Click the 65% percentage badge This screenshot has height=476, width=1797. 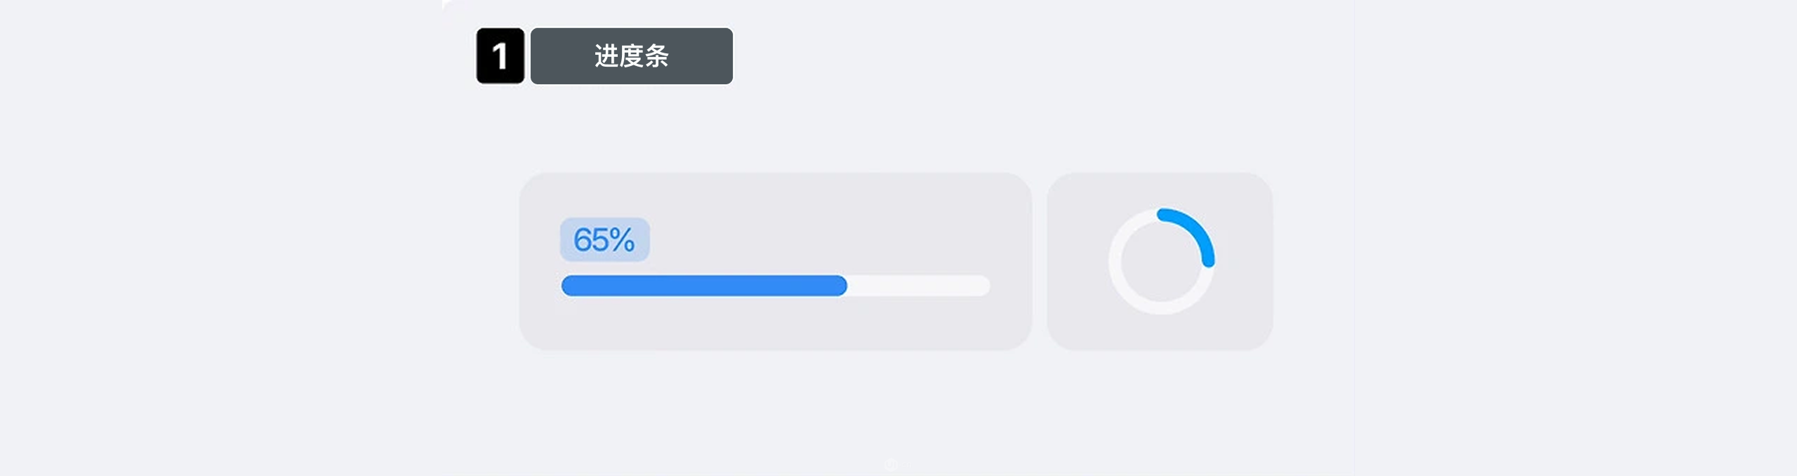604,239
